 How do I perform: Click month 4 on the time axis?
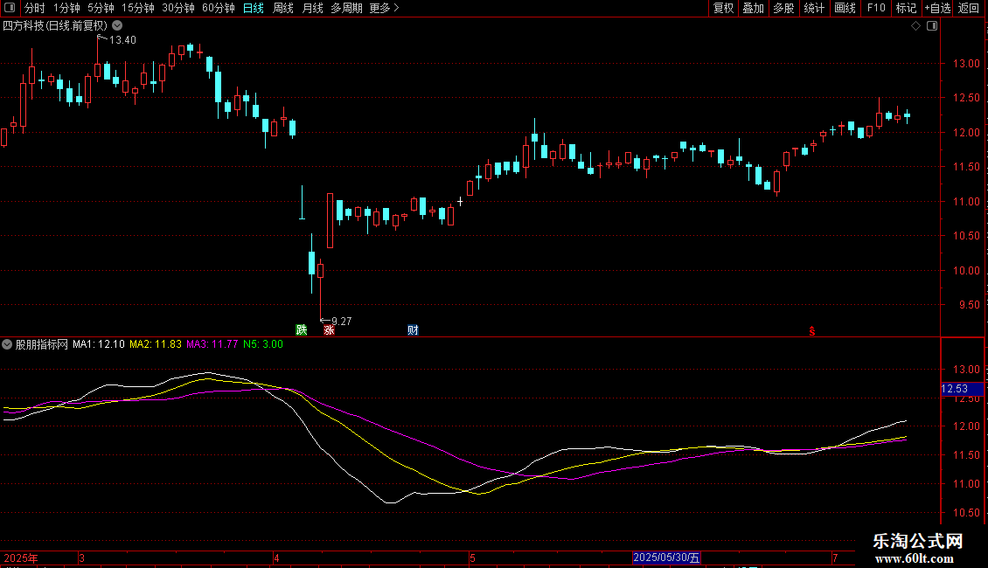[276, 558]
